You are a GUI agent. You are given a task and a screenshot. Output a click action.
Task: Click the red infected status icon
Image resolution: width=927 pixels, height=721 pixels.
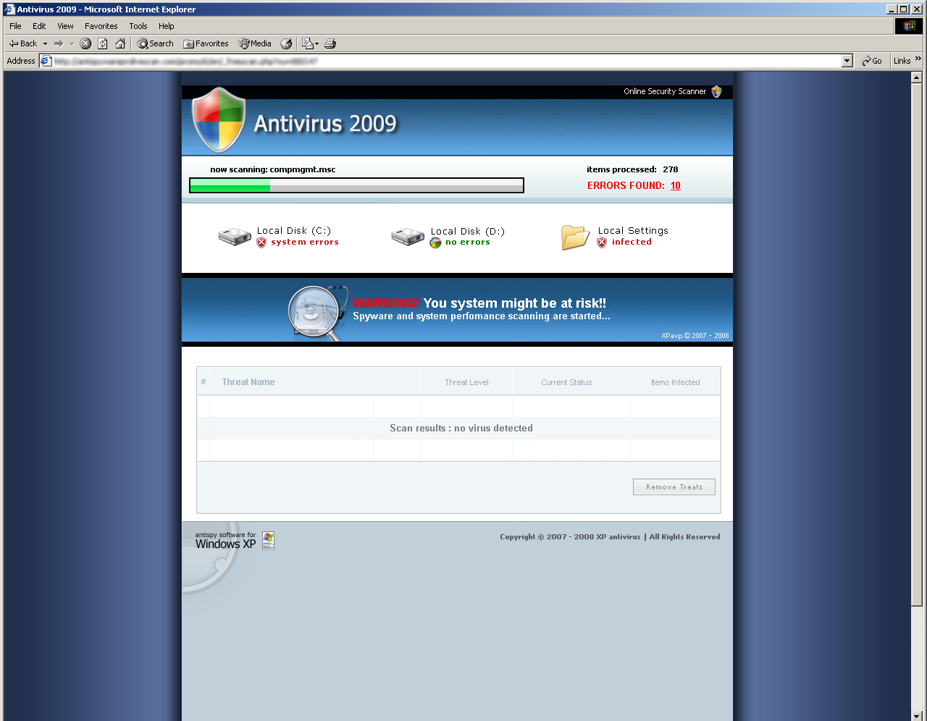click(602, 243)
